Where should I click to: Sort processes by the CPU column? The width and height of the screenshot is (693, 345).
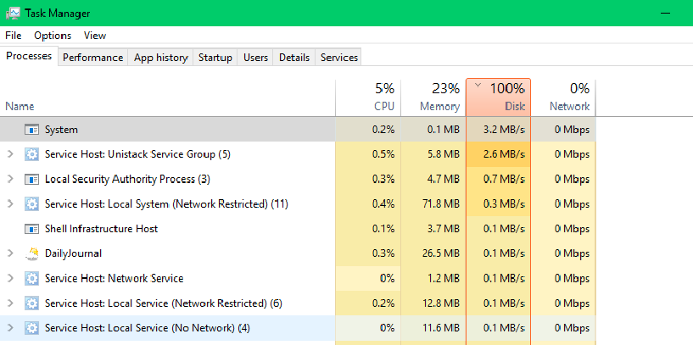point(368,97)
